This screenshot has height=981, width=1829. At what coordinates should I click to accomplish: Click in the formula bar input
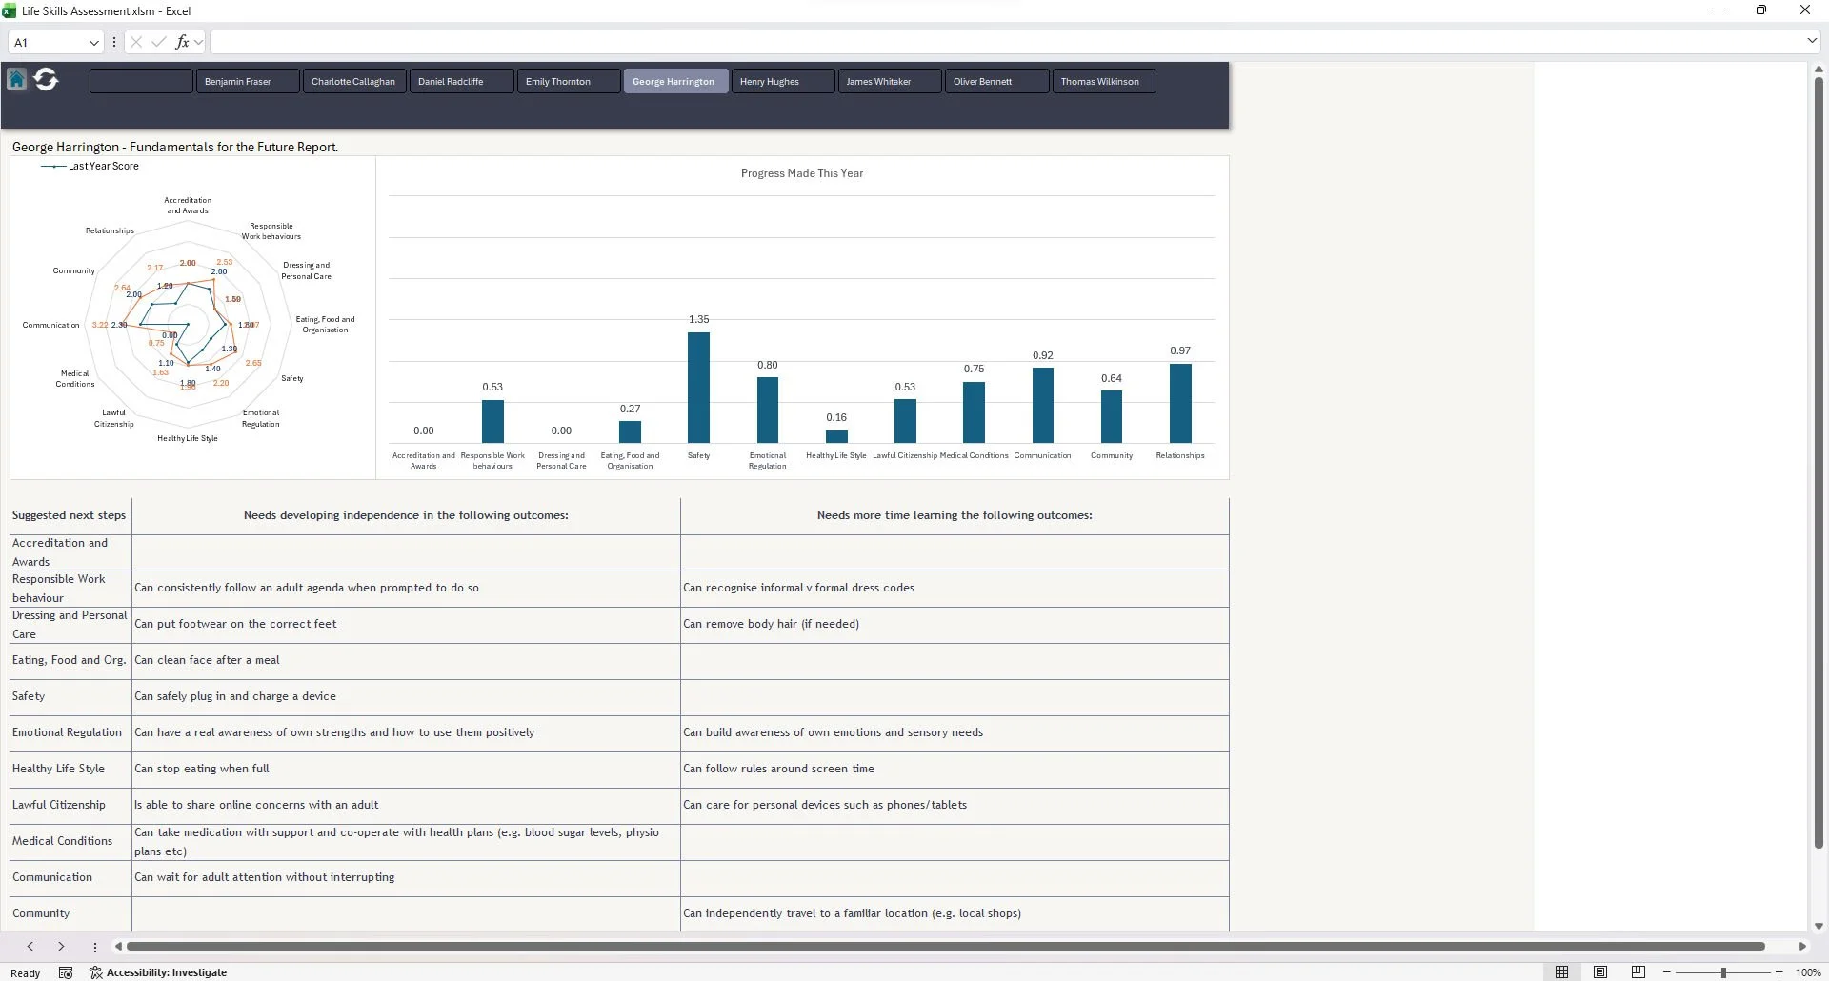pyautogui.click(x=1006, y=42)
